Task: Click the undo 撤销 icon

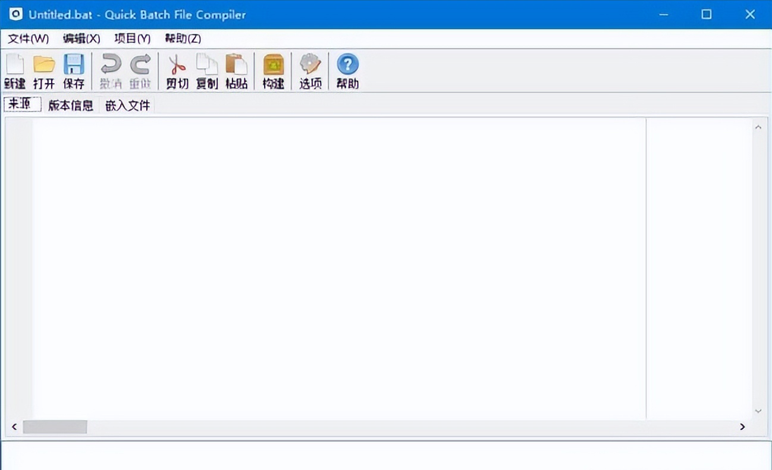Action: coord(111,68)
